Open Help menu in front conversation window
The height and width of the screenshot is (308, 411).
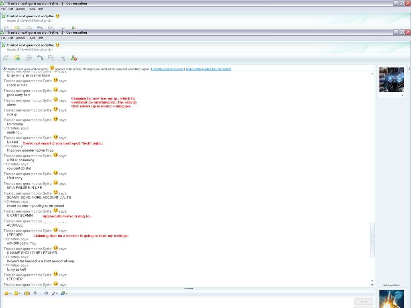[x=41, y=38]
